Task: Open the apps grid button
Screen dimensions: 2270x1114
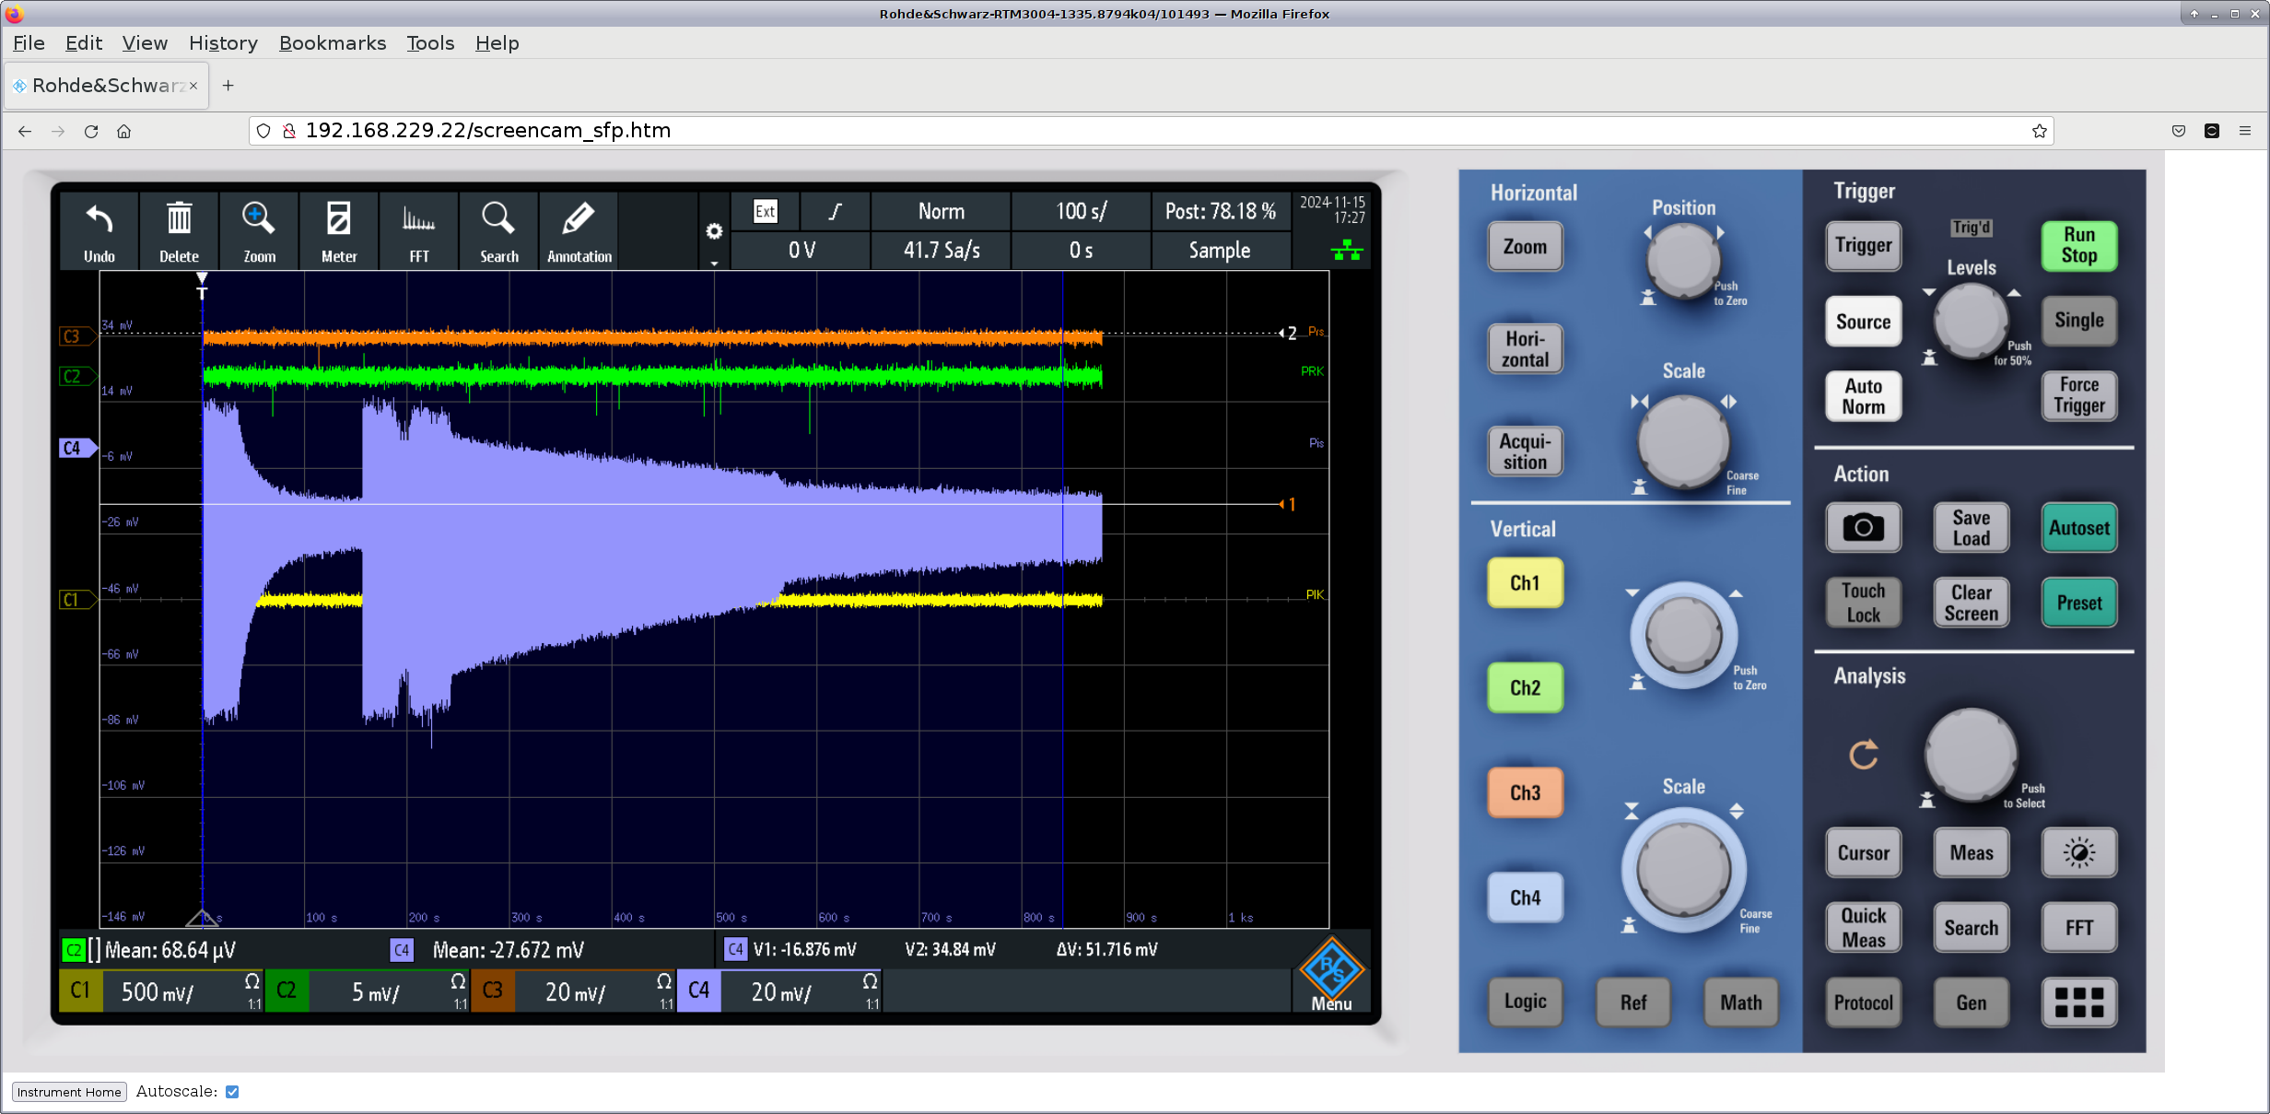Action: pos(2078,1002)
